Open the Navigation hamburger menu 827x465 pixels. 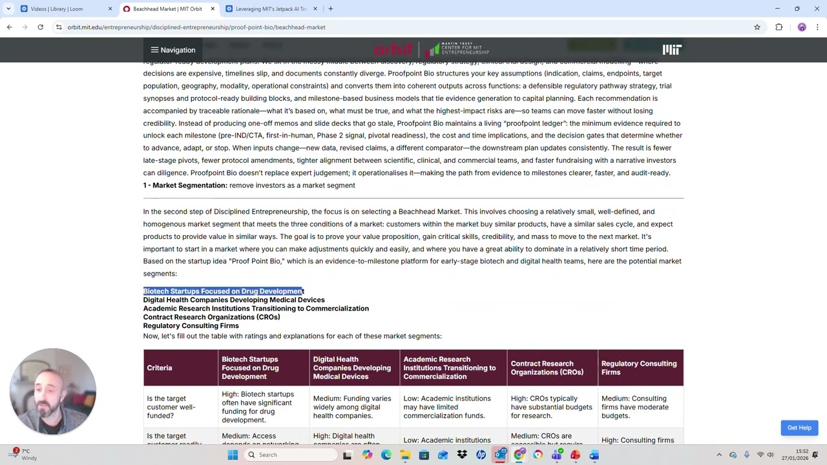pyautogui.click(x=173, y=50)
